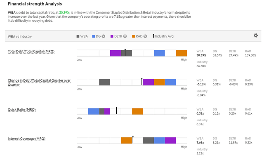Screen dimensions: 264x160
Task: Click the blue DG legend square
Action: click(x=94, y=36)
